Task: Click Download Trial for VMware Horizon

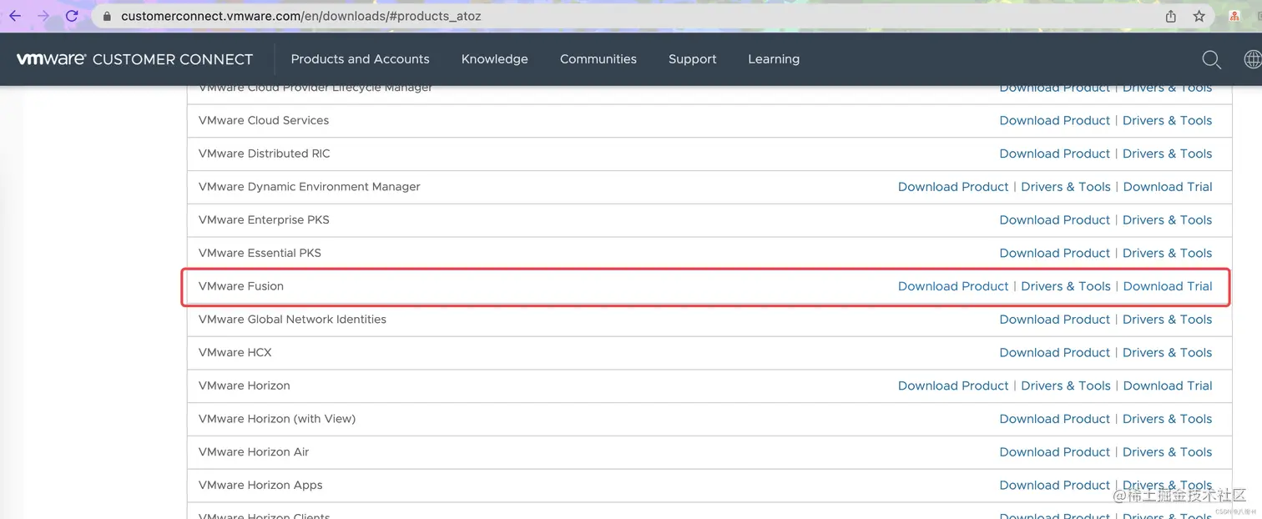Action: click(x=1167, y=385)
